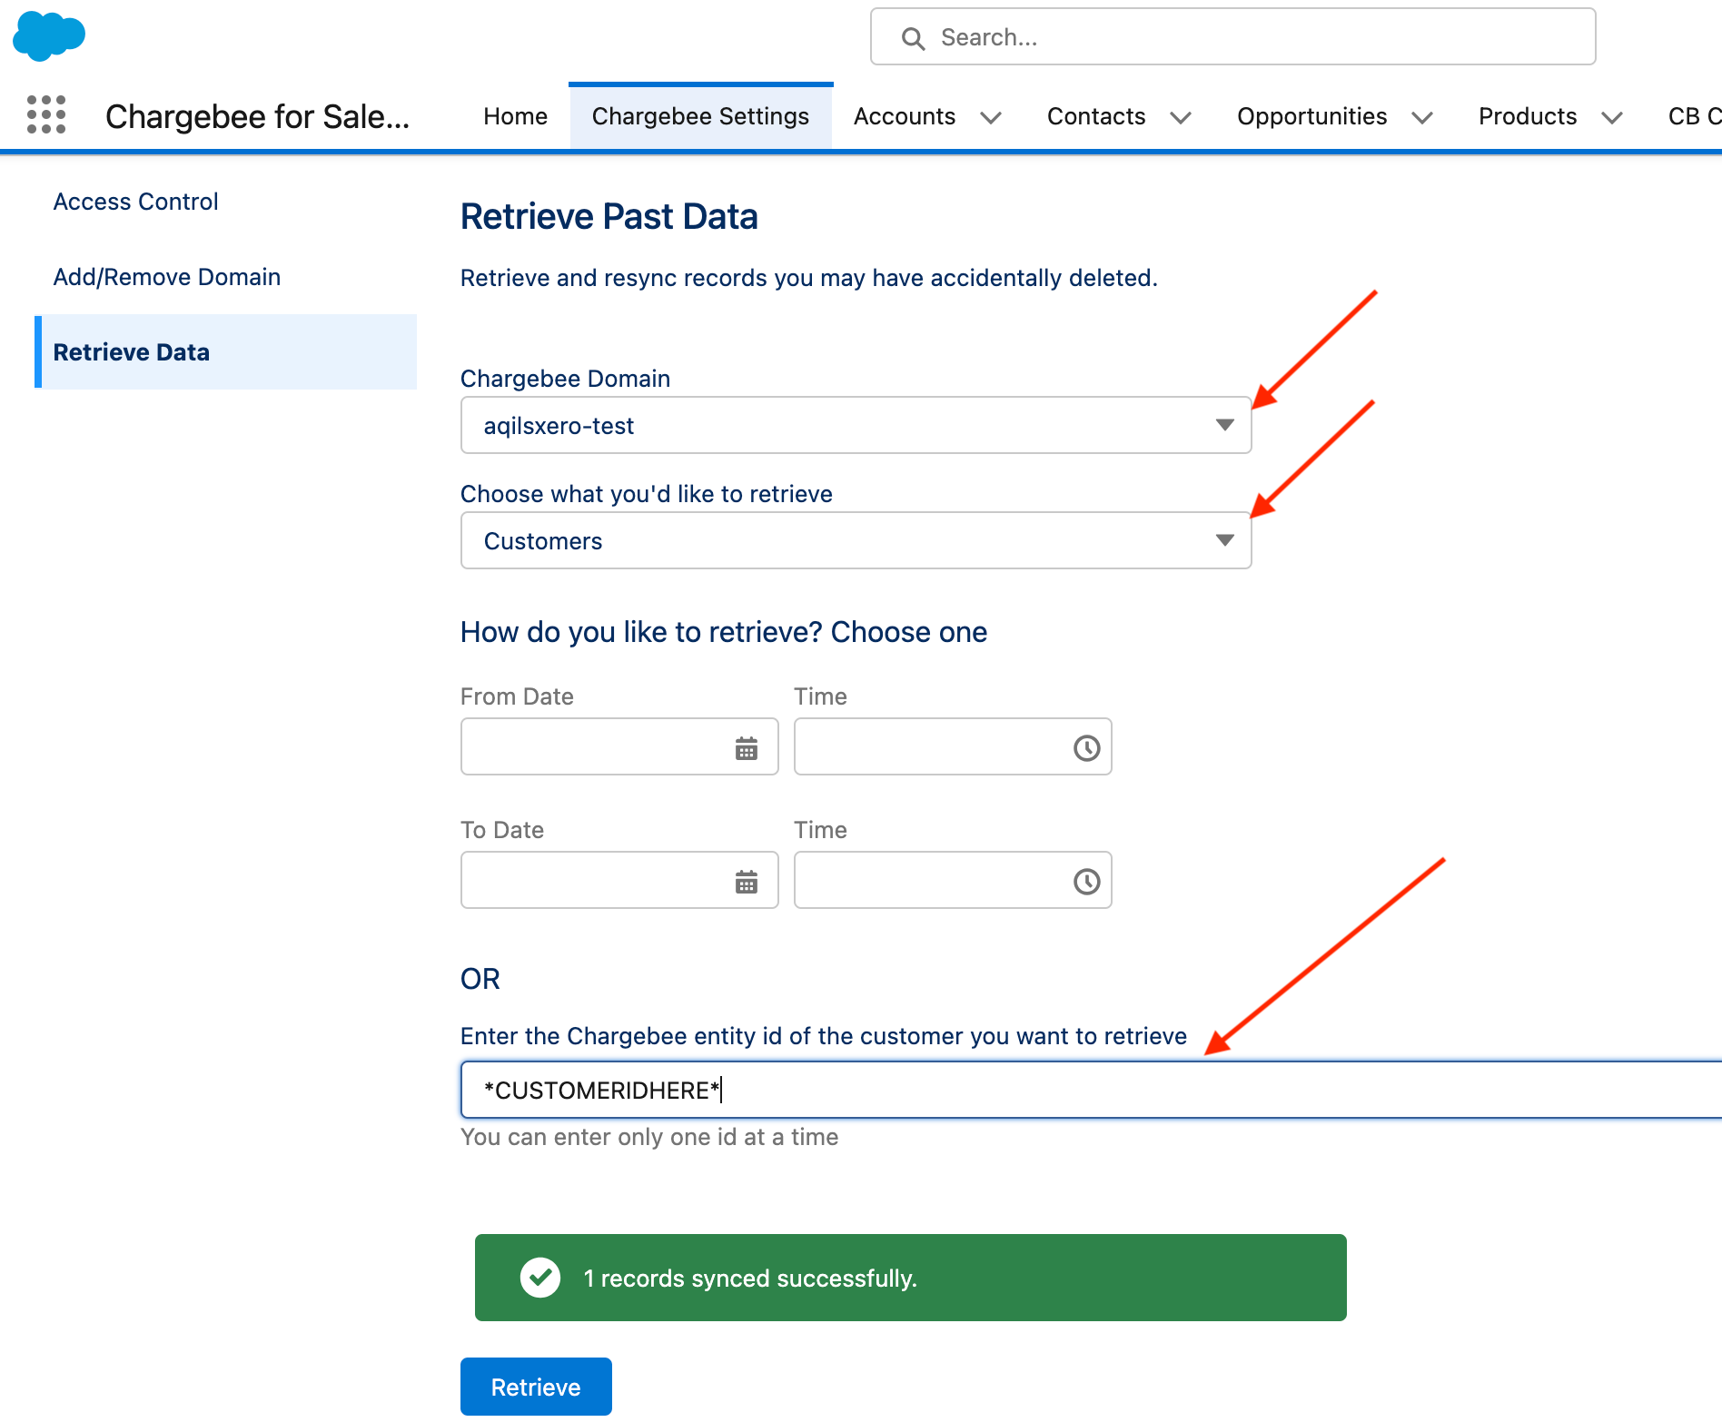
Task: Expand the Opportunities tab chevron menu
Action: (1422, 117)
